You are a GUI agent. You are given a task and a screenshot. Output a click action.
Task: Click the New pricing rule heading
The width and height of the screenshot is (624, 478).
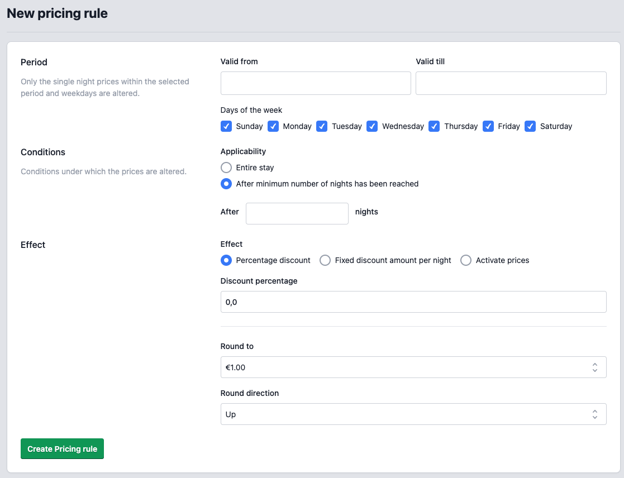pyautogui.click(x=58, y=13)
